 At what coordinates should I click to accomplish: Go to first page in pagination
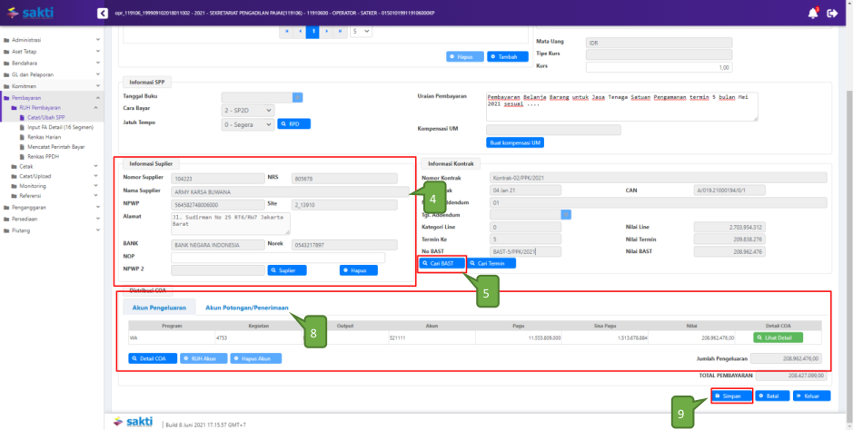click(x=288, y=32)
